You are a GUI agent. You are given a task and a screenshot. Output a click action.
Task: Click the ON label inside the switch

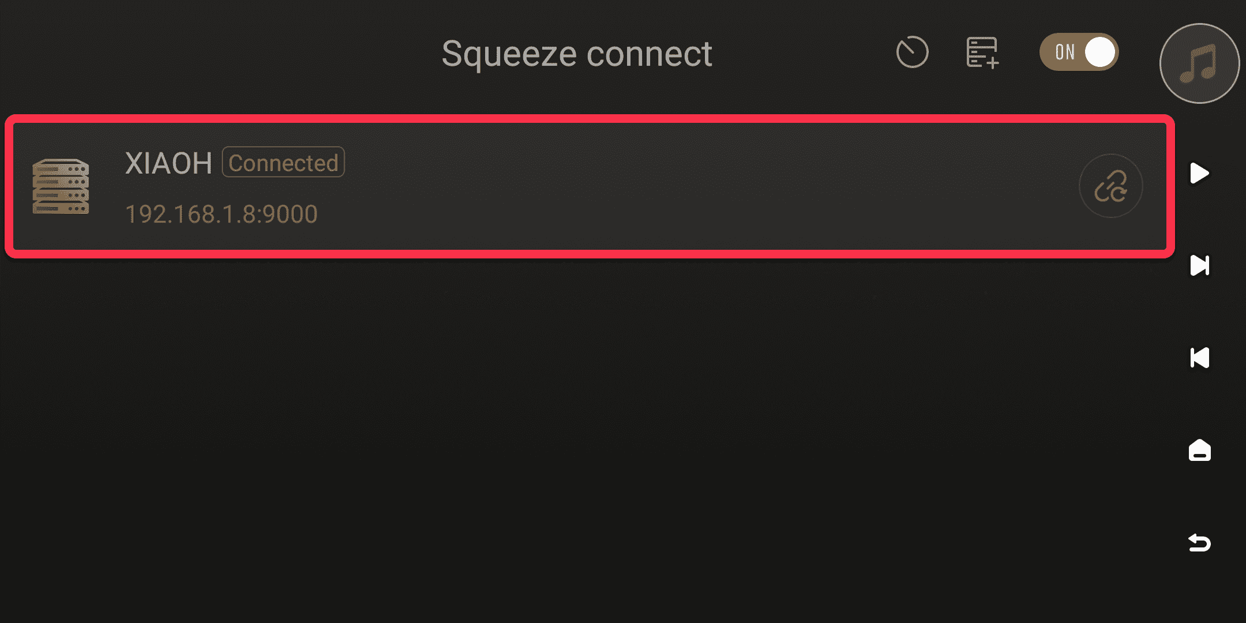click(1065, 52)
